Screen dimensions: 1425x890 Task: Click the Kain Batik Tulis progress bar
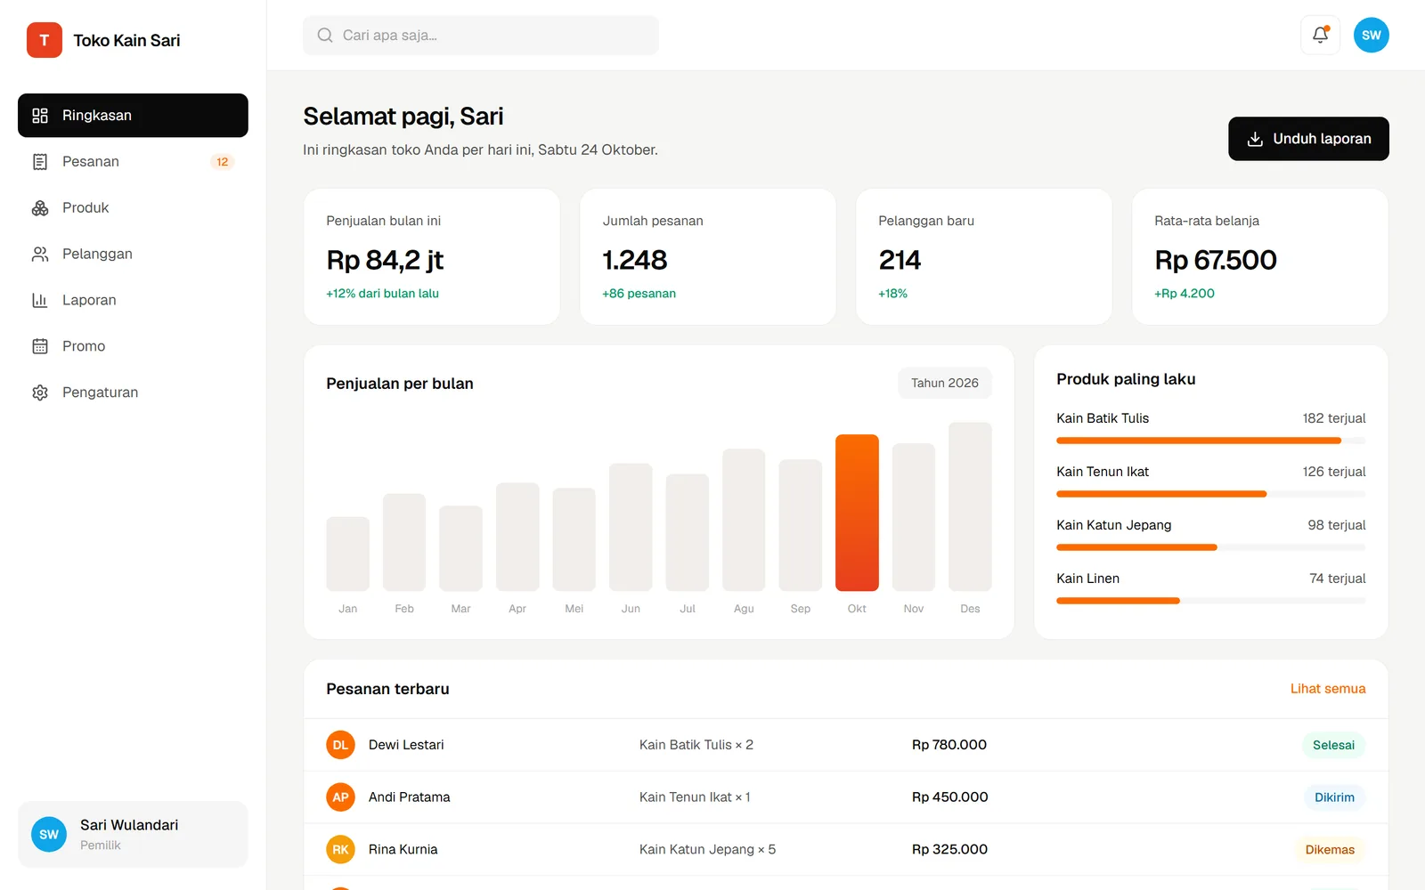pos(1210,441)
